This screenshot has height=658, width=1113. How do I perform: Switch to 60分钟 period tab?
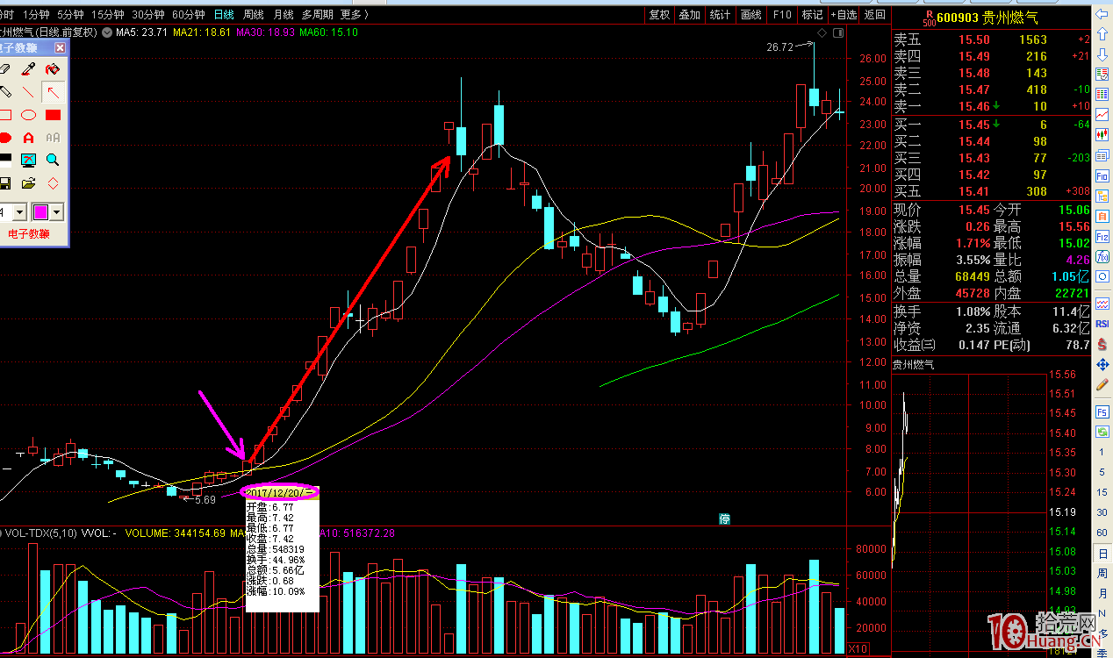[x=188, y=15]
